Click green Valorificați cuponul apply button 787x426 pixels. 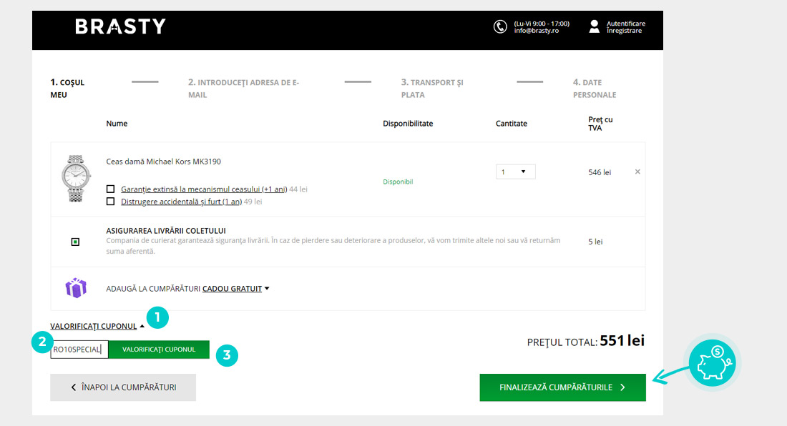pos(159,350)
